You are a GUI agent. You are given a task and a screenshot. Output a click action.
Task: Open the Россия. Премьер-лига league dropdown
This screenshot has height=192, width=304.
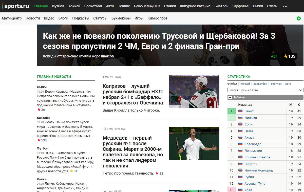(x=265, y=90)
